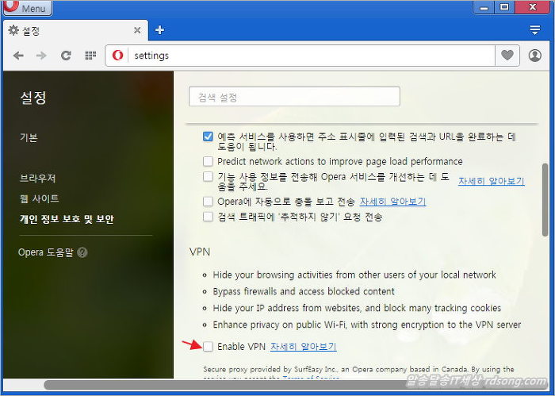The height and width of the screenshot is (396, 555).
Task: Toggle Predict network actions checkbox
Action: pyautogui.click(x=208, y=161)
